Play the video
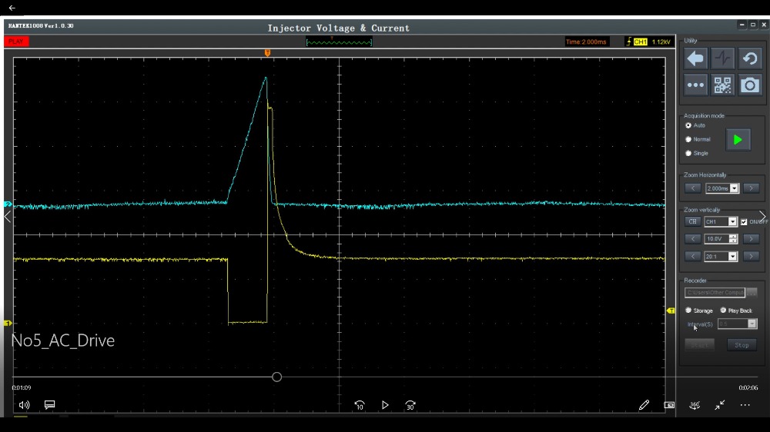The image size is (770, 432). pyautogui.click(x=385, y=405)
